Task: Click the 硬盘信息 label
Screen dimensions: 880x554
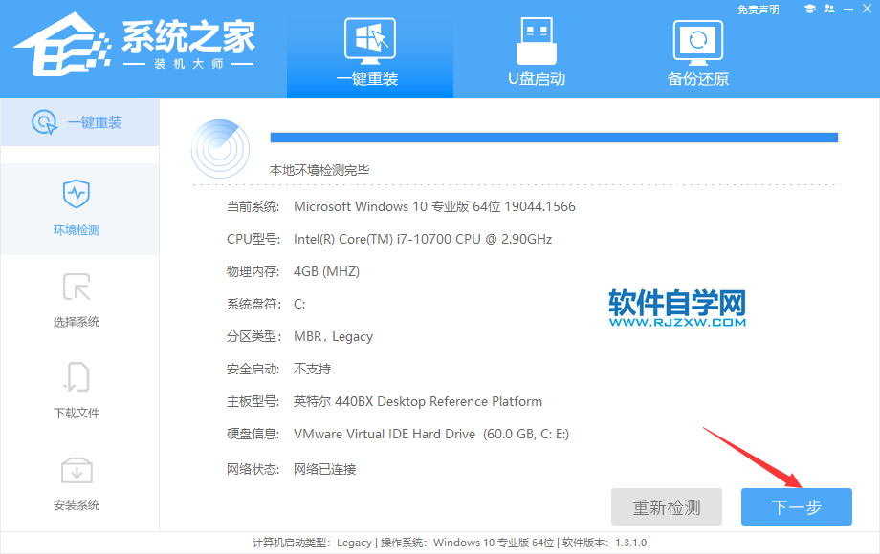Action: tap(253, 434)
